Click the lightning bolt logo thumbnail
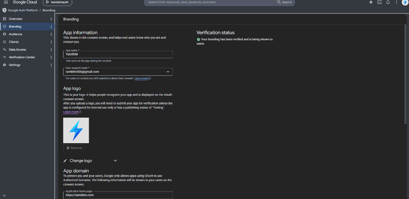Image resolution: width=409 pixels, height=199 pixels. pyautogui.click(x=76, y=130)
